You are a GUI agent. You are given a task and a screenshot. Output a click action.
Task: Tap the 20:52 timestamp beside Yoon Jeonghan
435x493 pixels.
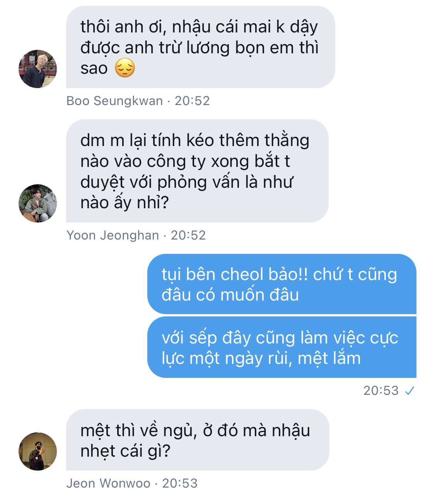[x=188, y=235]
